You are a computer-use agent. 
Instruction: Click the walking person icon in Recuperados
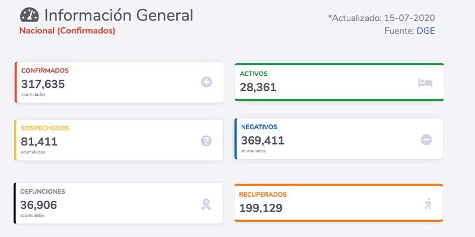point(428,204)
